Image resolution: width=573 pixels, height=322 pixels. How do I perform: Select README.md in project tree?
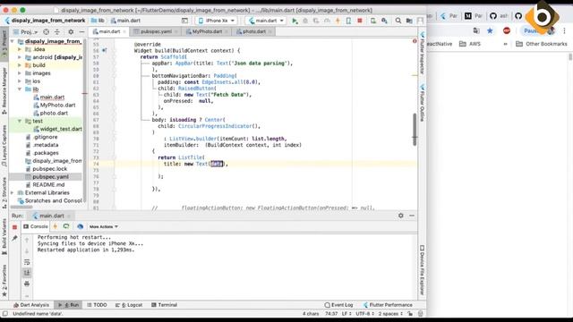pos(46,185)
